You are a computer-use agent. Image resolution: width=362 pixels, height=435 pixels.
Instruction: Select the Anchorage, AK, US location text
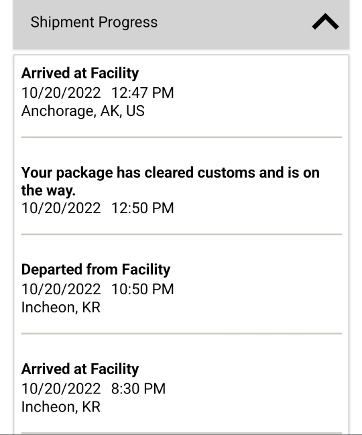point(83,111)
